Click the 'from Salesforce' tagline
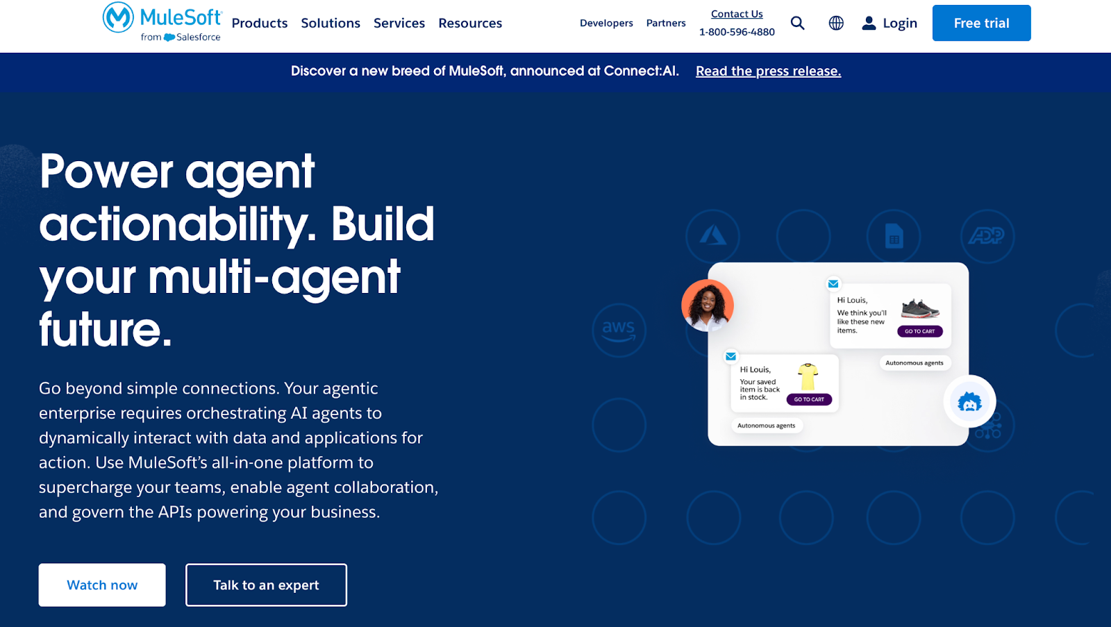Screen dimensions: 1111x627 coord(181,37)
